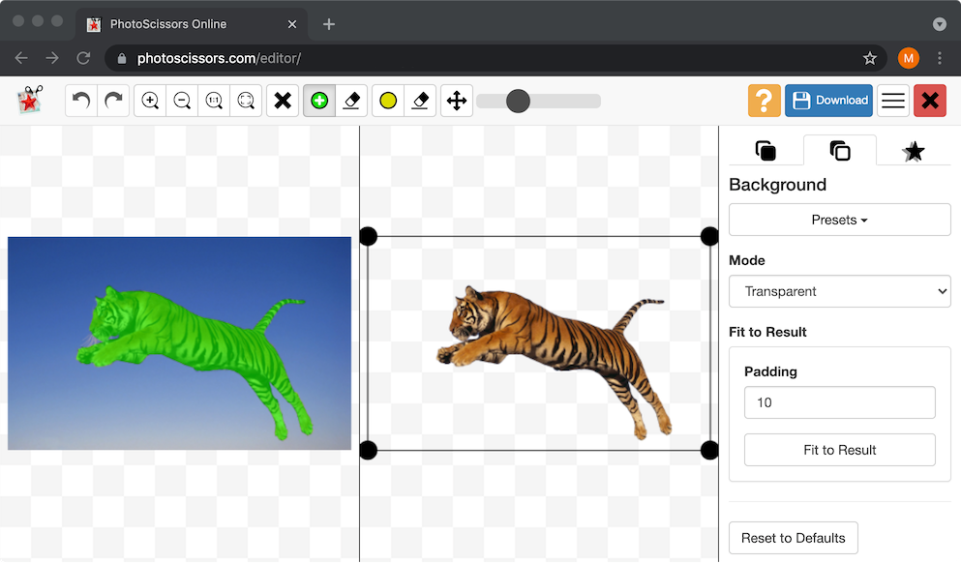This screenshot has height=563, width=961.
Task: Set zoom to 1:1 actual size
Action: click(215, 101)
